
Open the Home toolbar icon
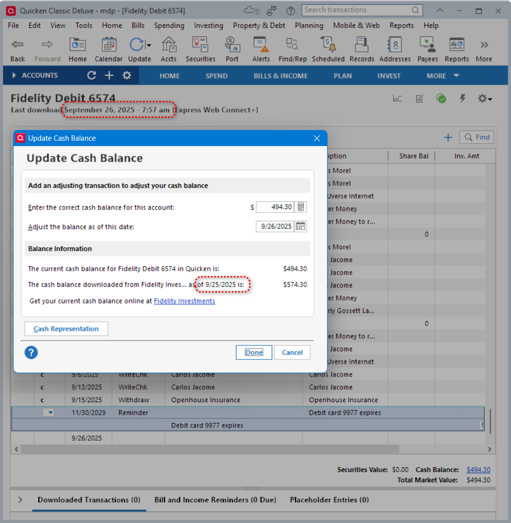pyautogui.click(x=77, y=45)
